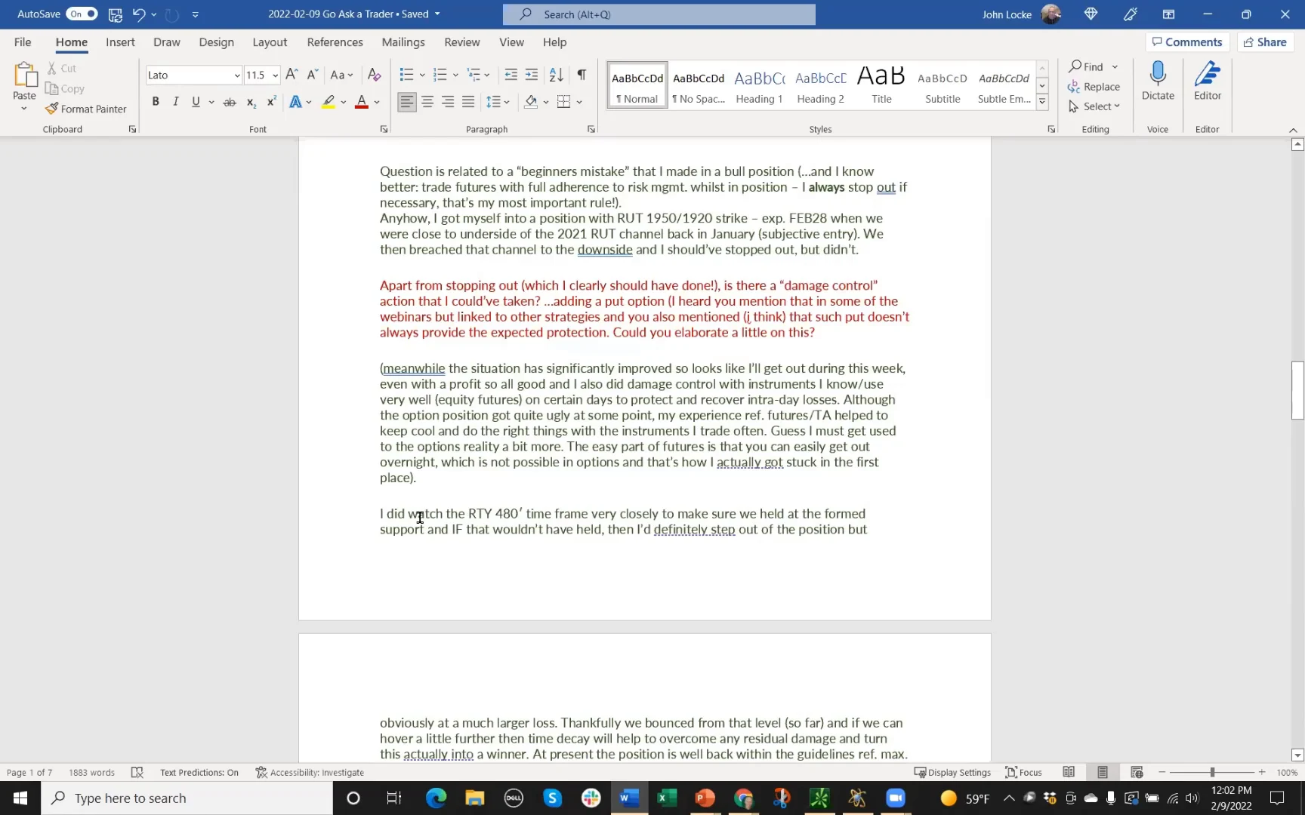Expand the Styles gallery
Viewport: 1305px width, 815px height.
(1042, 101)
